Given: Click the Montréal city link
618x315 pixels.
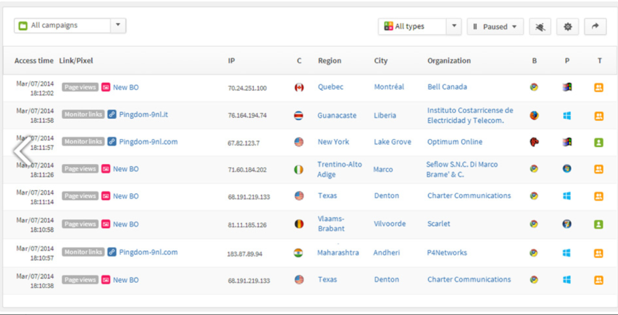Looking at the screenshot, I should pos(389,87).
